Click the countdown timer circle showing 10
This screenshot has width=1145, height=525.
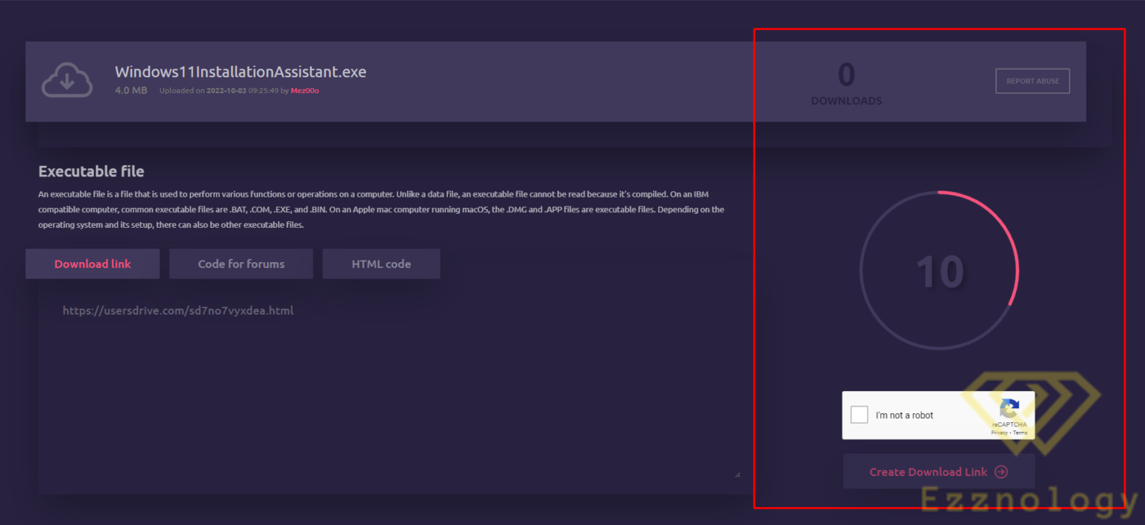(939, 270)
